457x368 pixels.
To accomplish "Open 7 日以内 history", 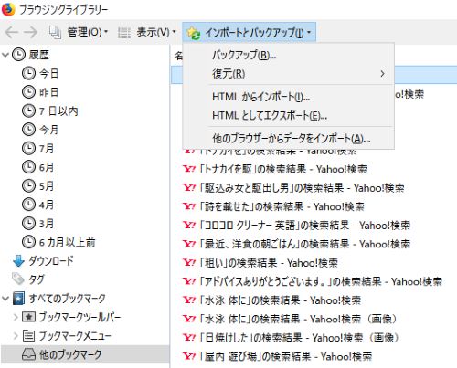I will pos(58,111).
